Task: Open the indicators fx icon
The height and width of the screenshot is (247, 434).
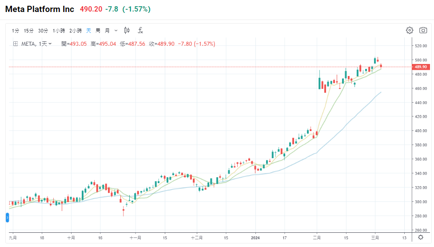Action: 140,31
